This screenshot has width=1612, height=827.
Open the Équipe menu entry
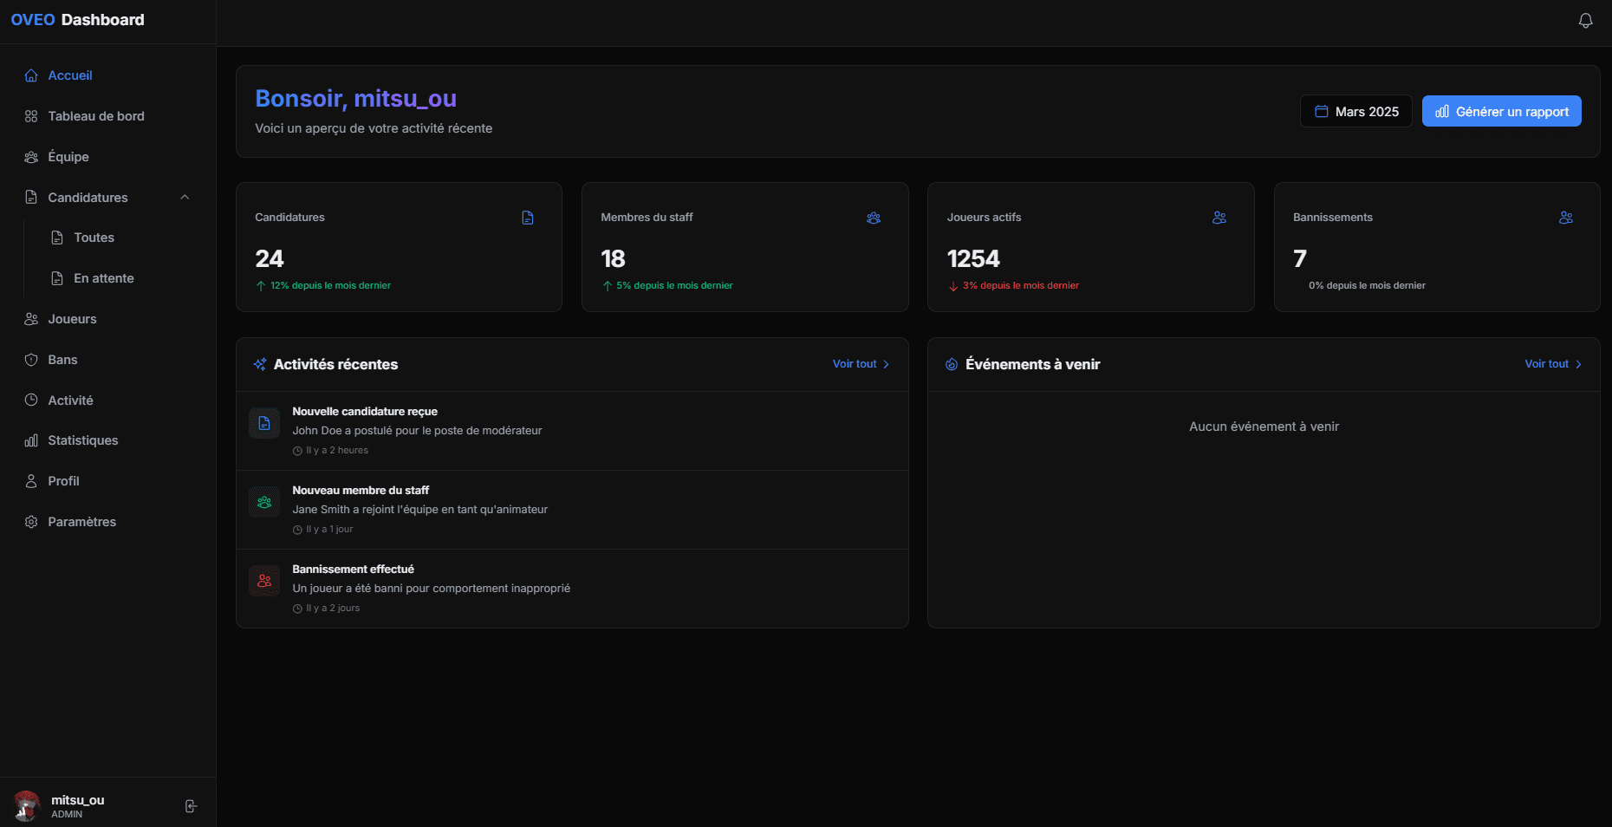click(x=68, y=157)
